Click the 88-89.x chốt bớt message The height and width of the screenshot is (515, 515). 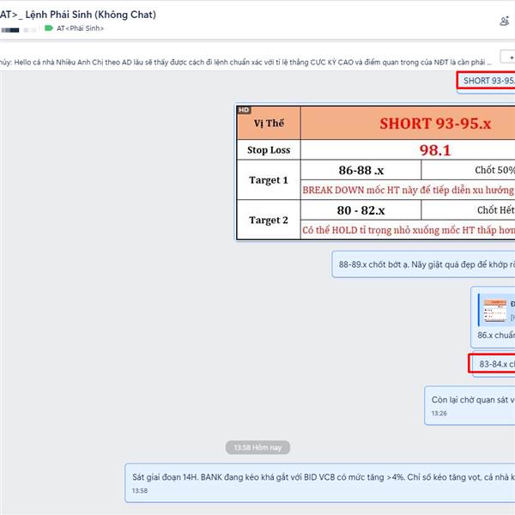tap(425, 264)
